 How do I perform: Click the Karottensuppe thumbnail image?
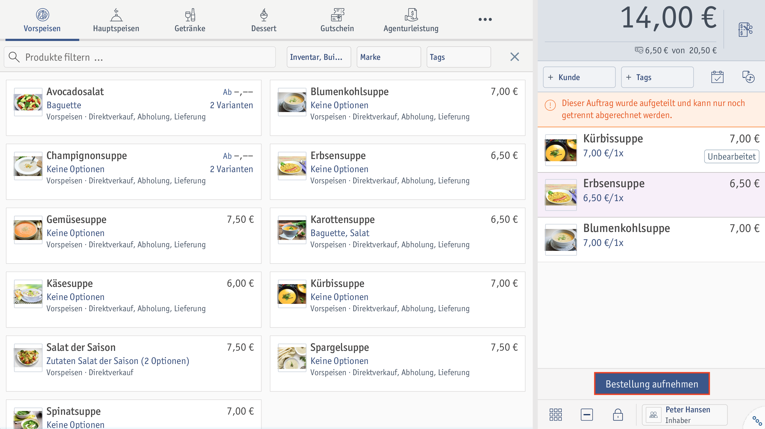(292, 230)
